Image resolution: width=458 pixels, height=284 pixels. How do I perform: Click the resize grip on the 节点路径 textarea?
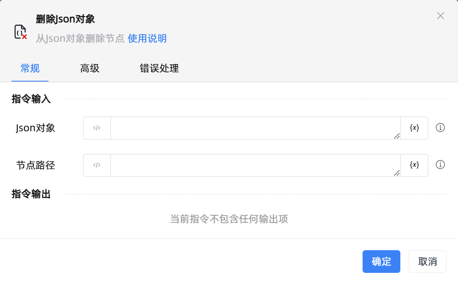[396, 174]
